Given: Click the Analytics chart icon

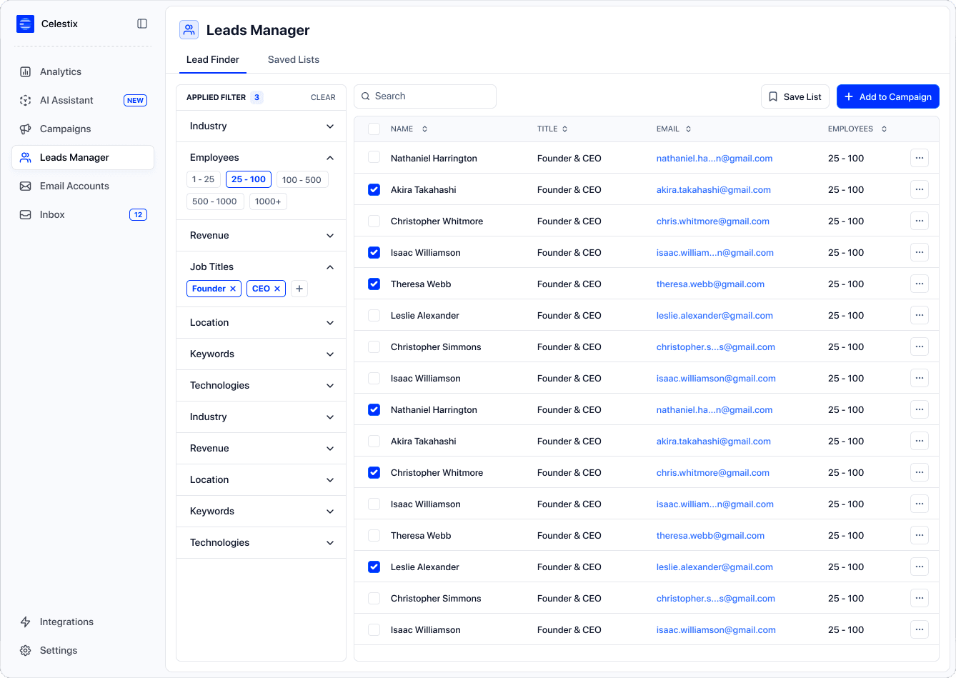Looking at the screenshot, I should pos(26,71).
